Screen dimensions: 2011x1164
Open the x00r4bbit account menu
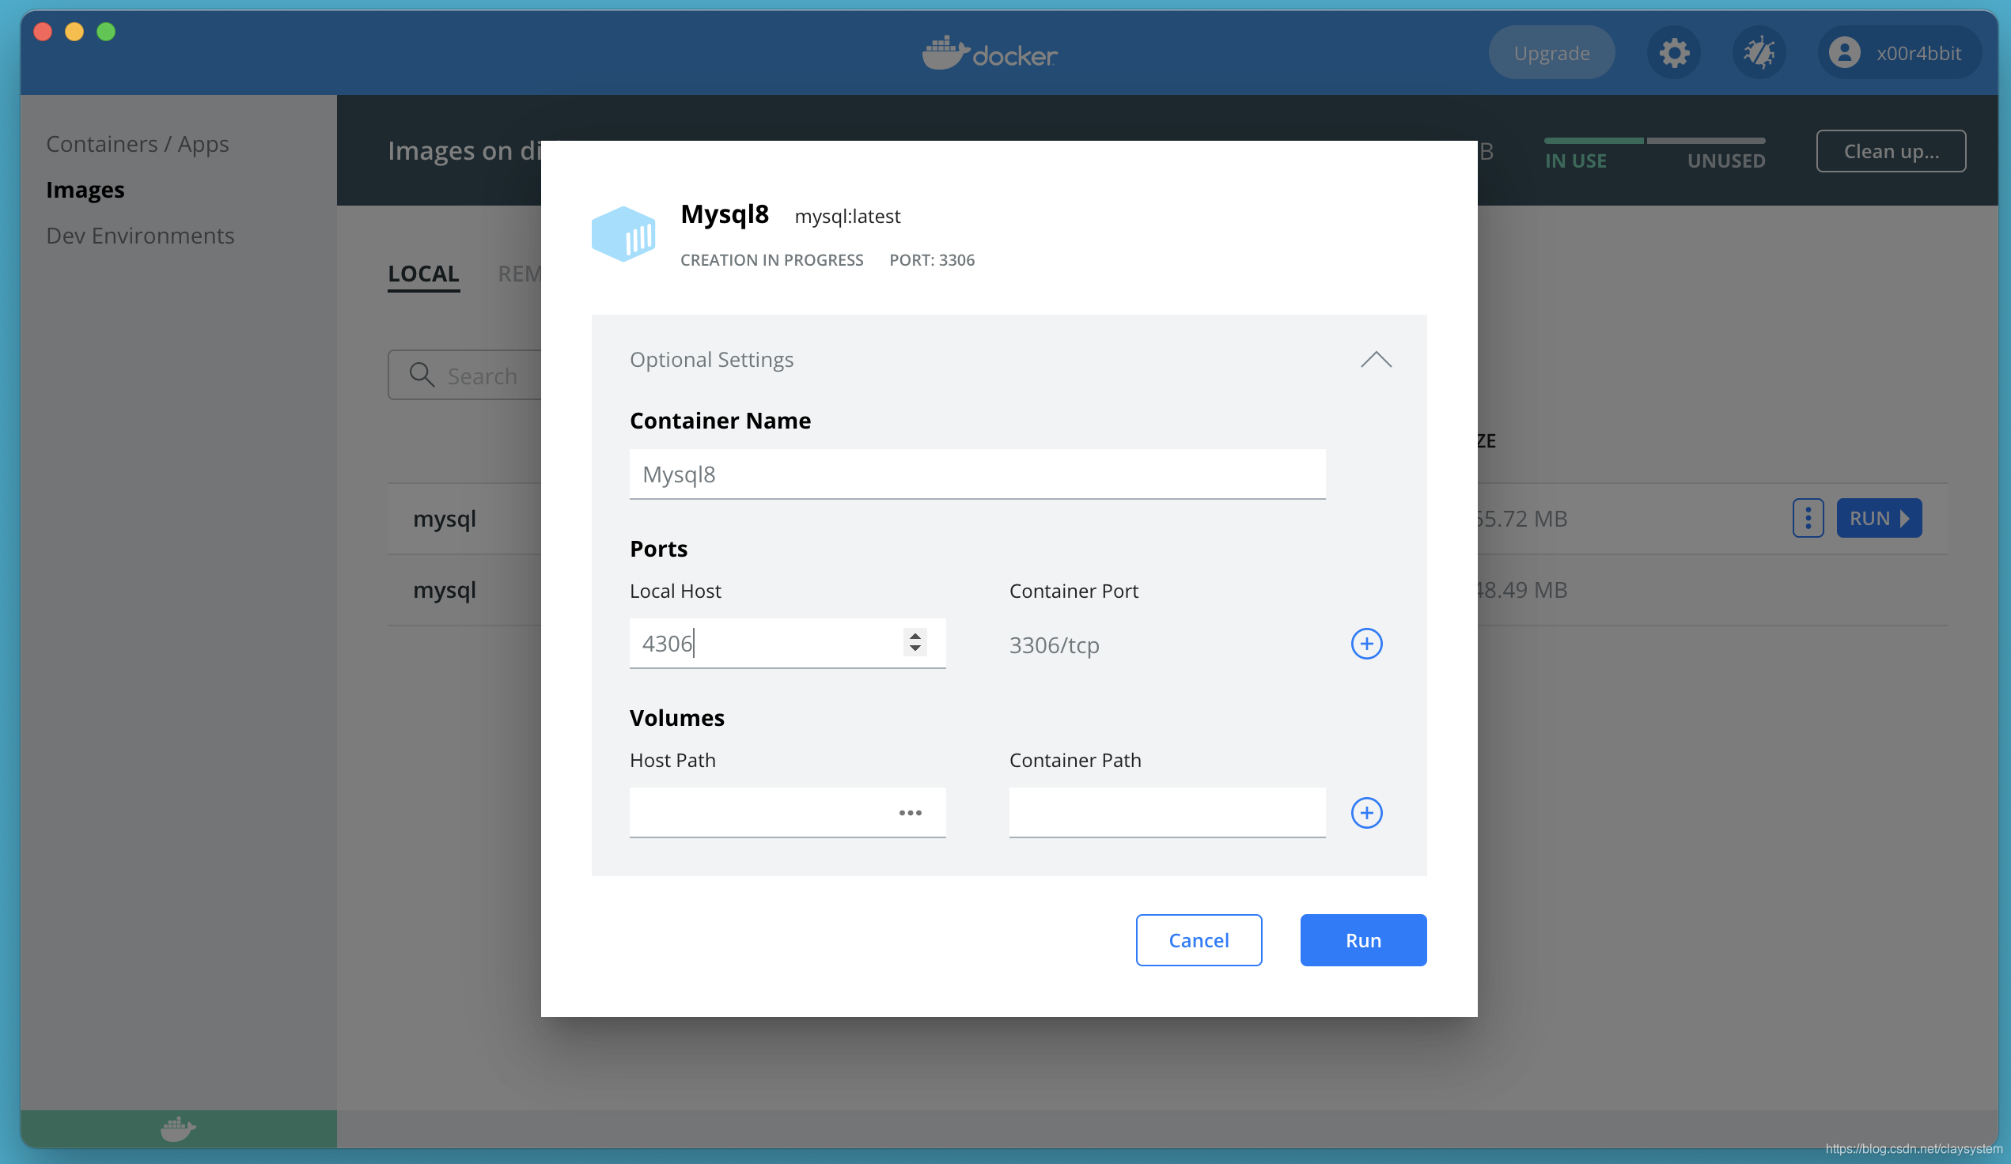[1899, 53]
